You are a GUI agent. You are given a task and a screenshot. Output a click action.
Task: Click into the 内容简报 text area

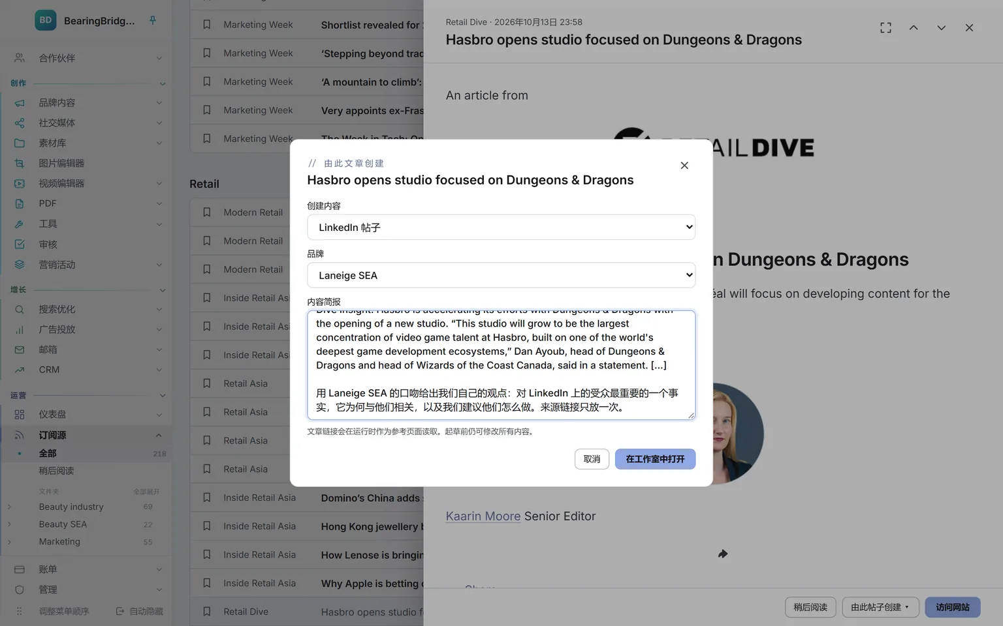coord(501,365)
